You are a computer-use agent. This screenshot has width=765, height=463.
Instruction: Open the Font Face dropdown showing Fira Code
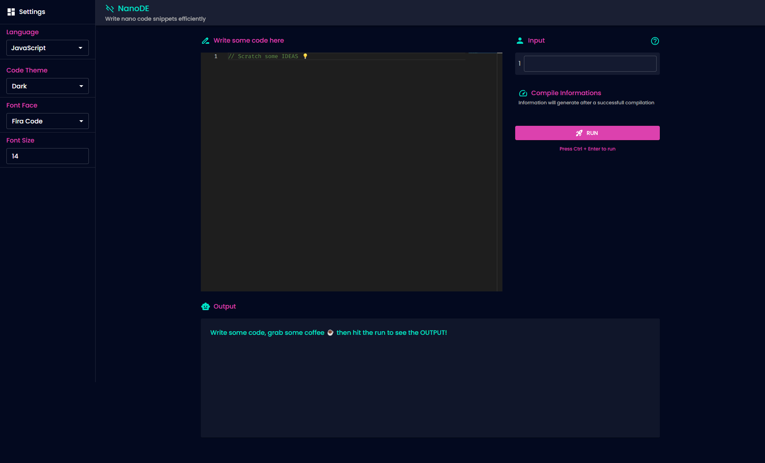point(47,121)
